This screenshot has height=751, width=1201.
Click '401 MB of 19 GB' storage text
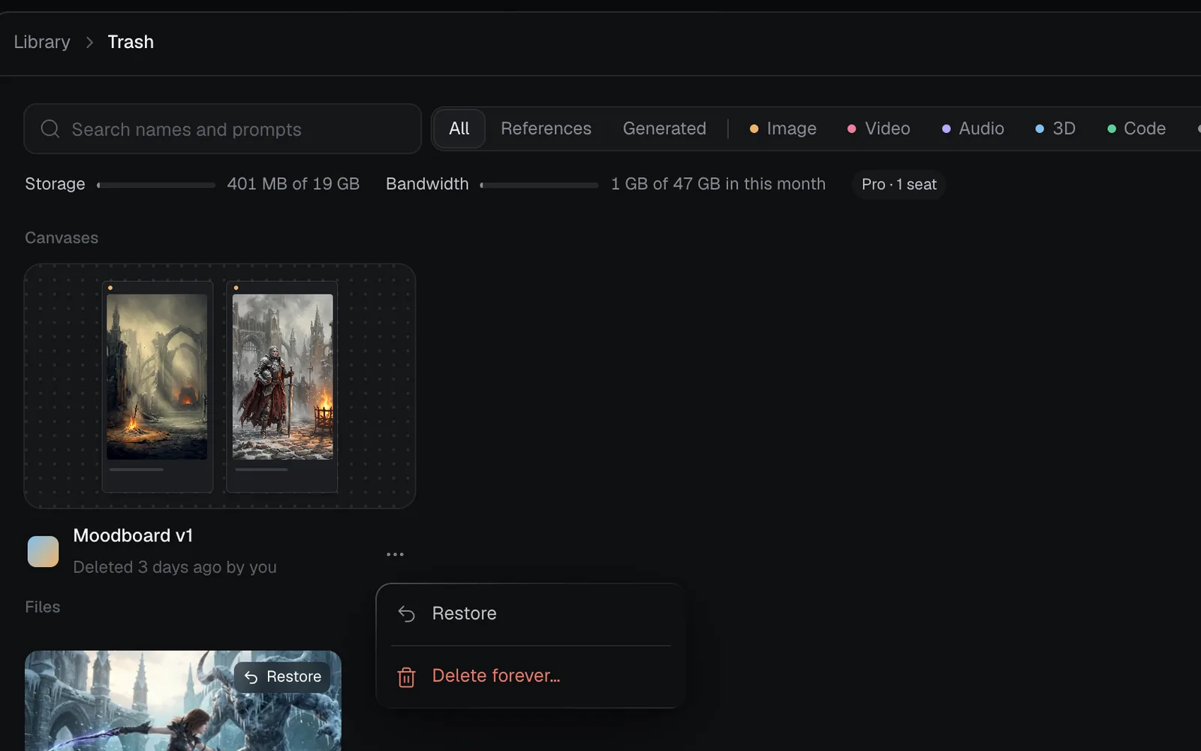click(x=293, y=184)
